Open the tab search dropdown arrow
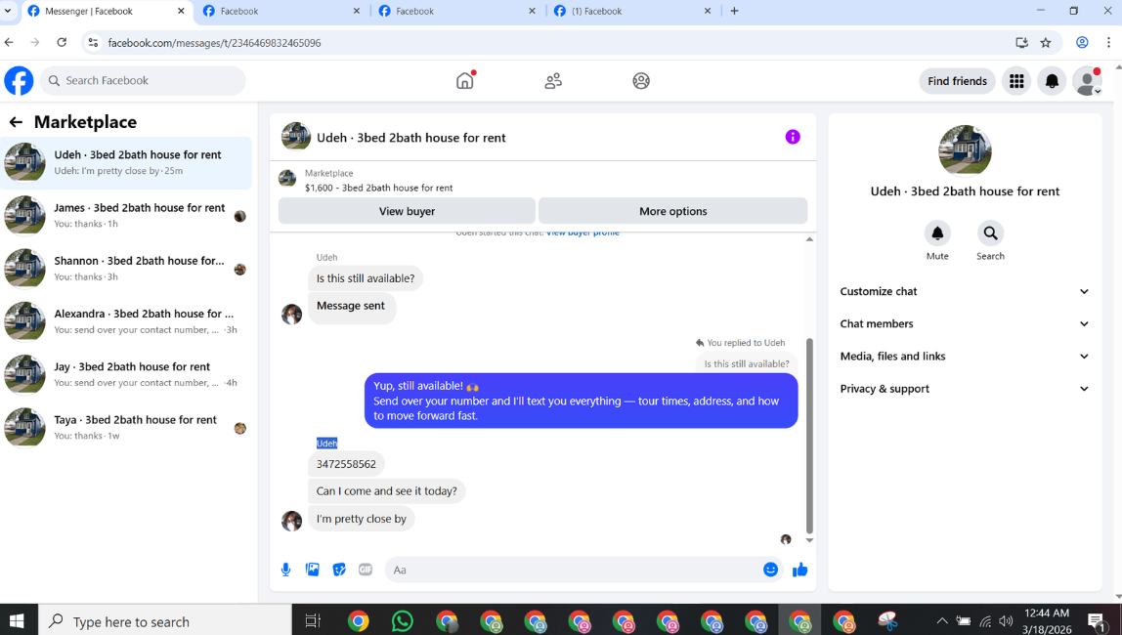The width and height of the screenshot is (1122, 635). coord(8,11)
